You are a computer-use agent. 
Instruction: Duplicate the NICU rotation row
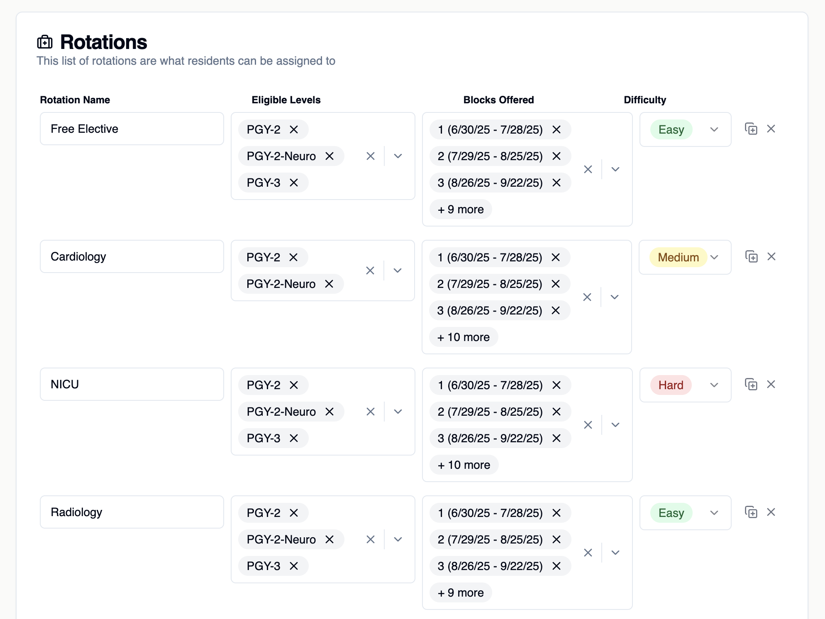pos(751,385)
